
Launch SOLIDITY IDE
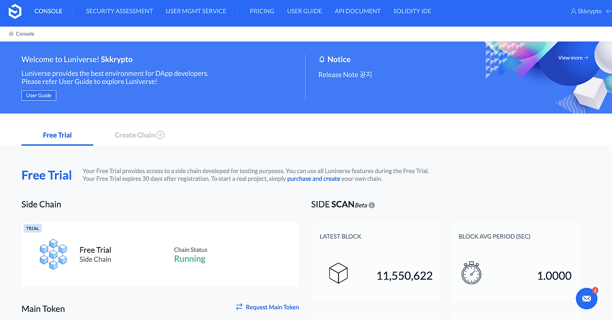tap(412, 11)
